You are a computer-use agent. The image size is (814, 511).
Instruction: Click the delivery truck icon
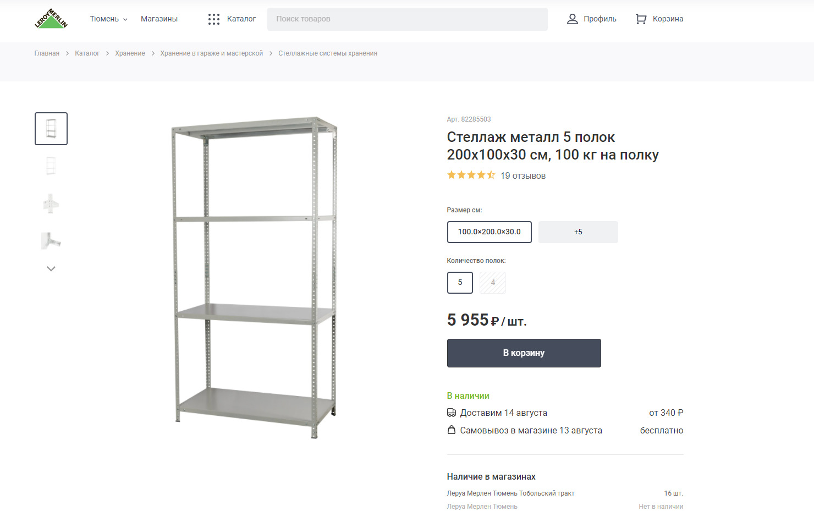tap(452, 413)
